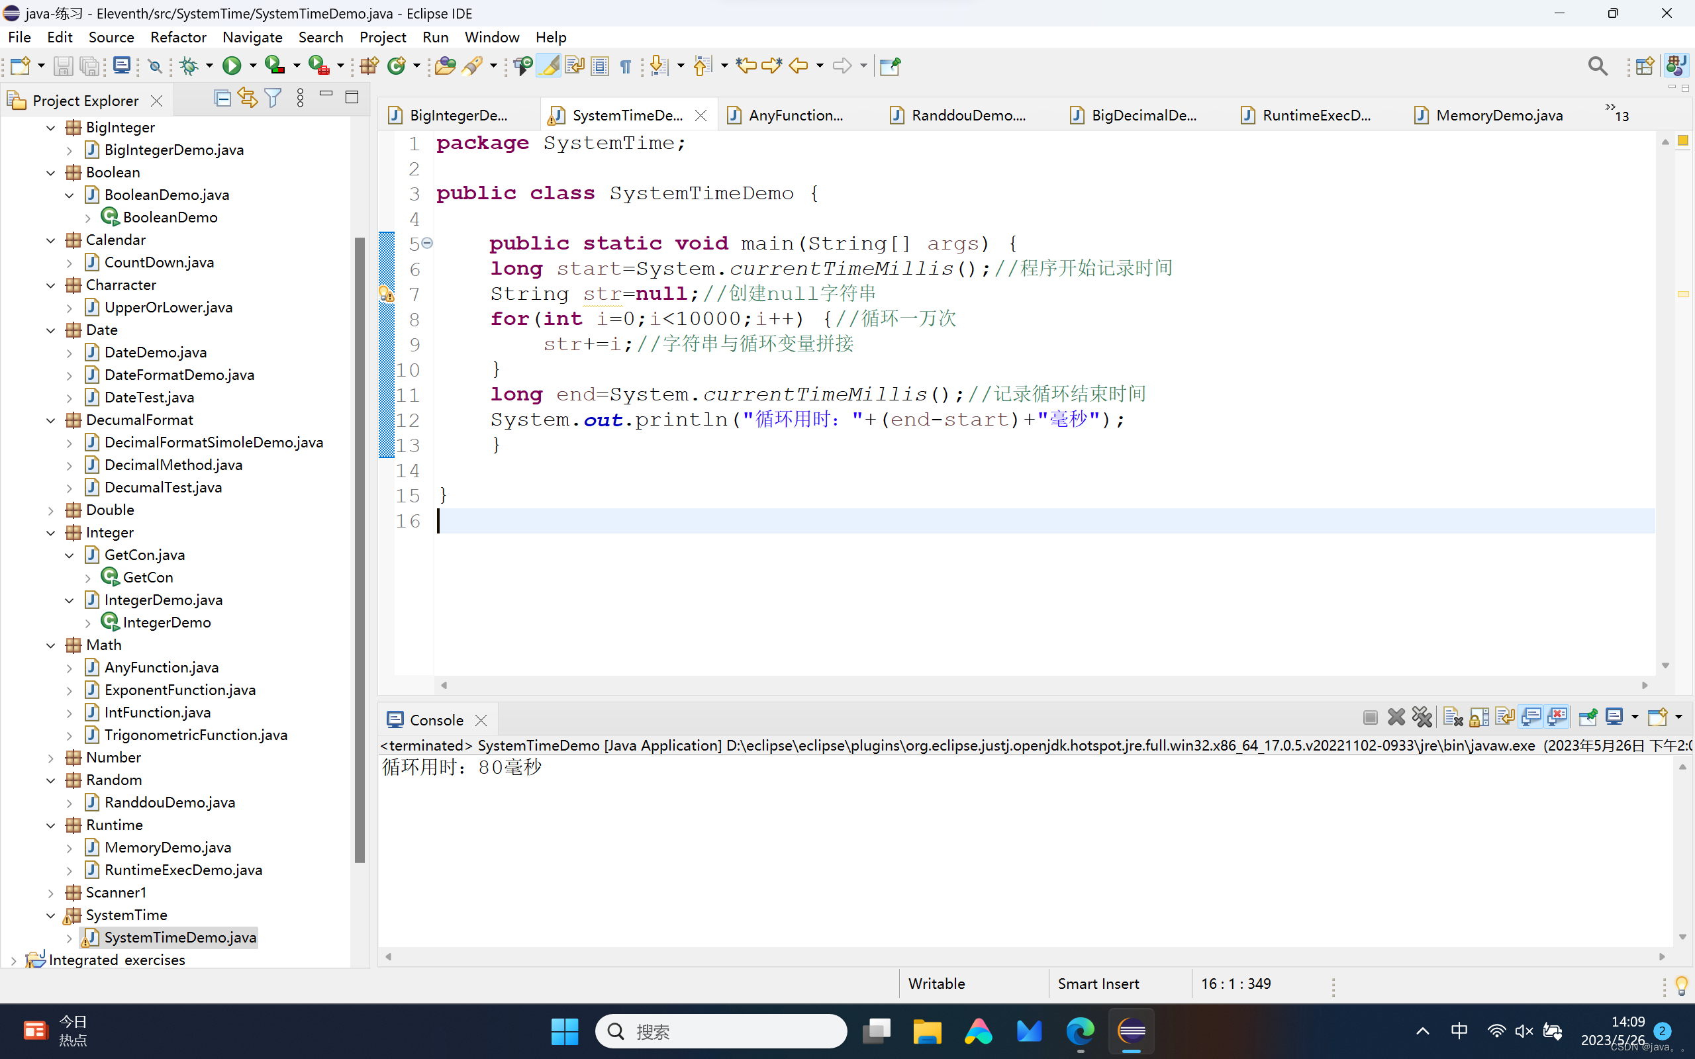Collapse the Math package node
The image size is (1695, 1059).
pos(51,645)
